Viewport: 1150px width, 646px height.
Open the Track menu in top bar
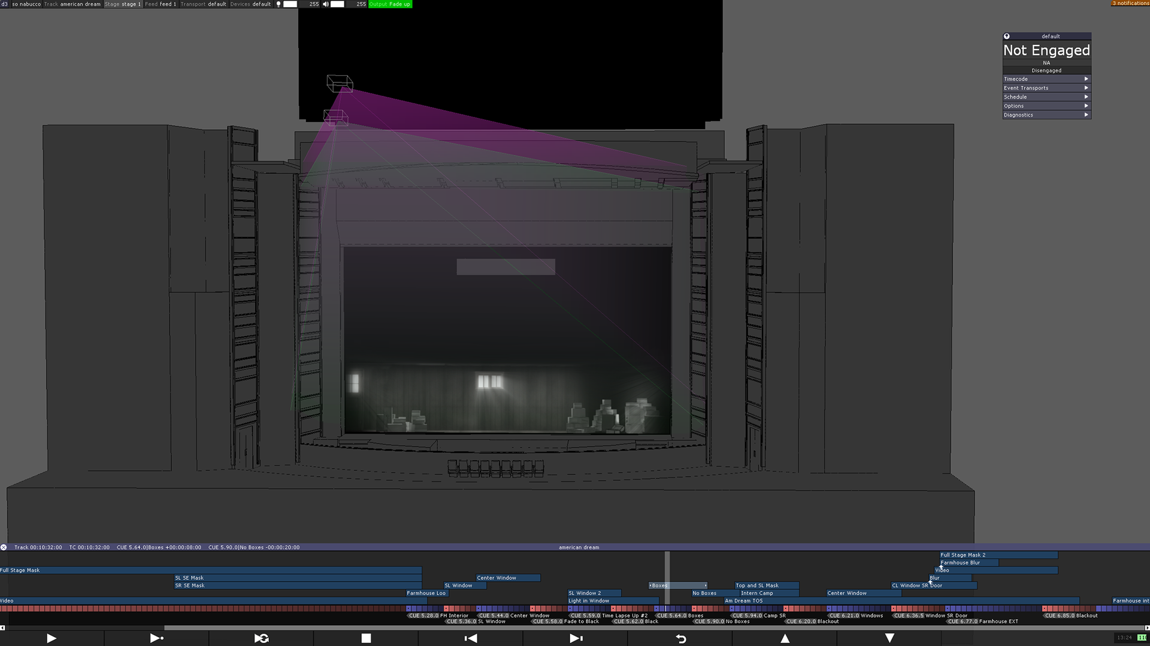[x=72, y=4]
